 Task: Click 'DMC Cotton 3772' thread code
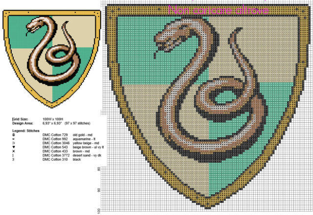pyautogui.click(x=56, y=155)
